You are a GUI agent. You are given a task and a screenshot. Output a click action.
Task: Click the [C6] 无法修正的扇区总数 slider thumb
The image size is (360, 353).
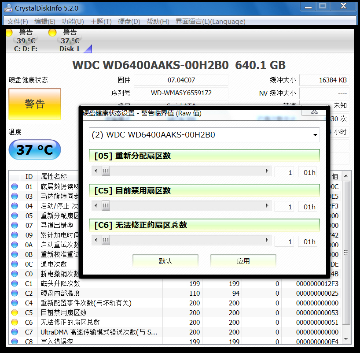point(106,240)
